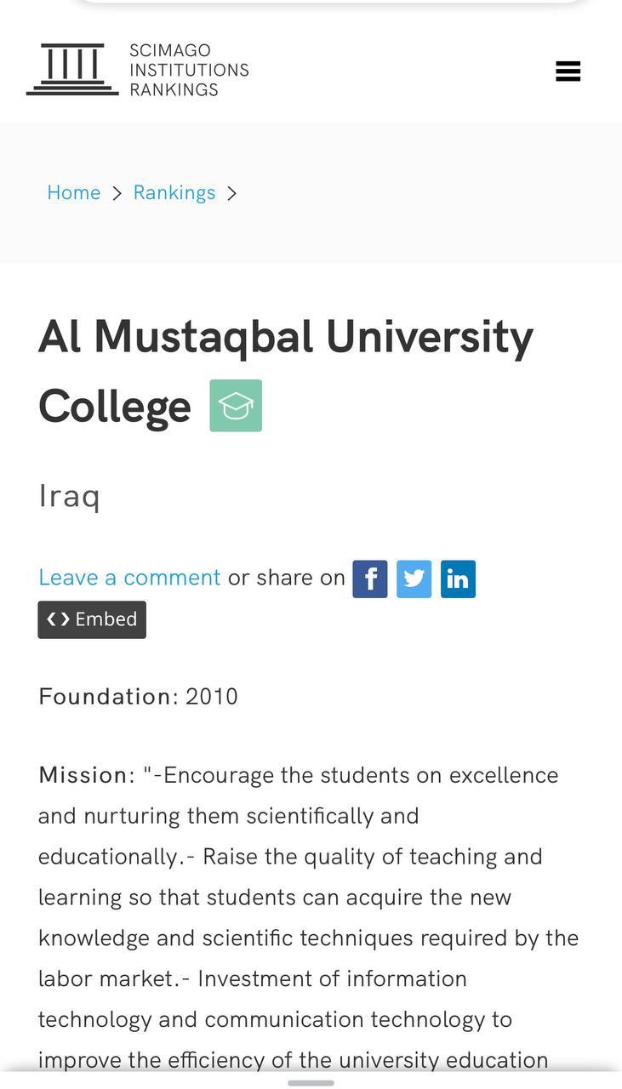Follow the Leave a comment link
The image size is (622, 1089).
tap(129, 578)
